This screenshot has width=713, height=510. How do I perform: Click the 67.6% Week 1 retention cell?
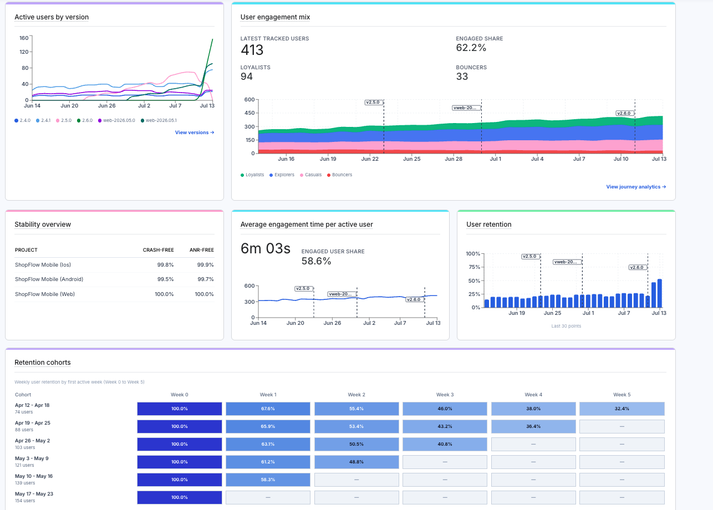coord(268,409)
